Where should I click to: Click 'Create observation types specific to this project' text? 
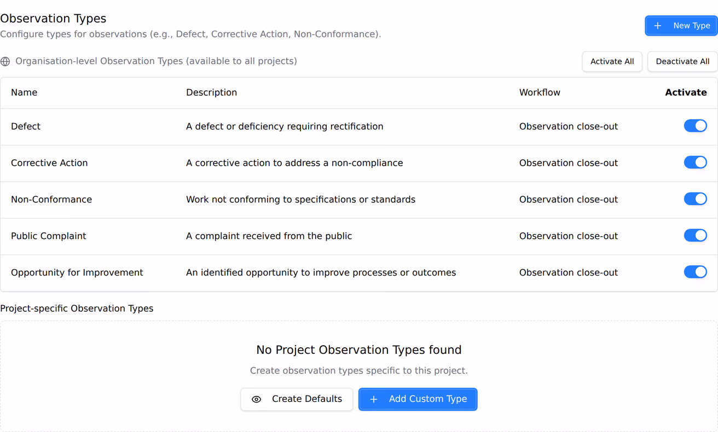pyautogui.click(x=359, y=371)
